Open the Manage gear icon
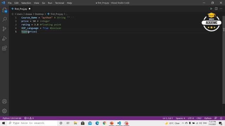Screen dimensions: 225x126 [x=5, y=111]
